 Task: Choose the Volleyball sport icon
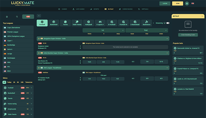point(88,23)
